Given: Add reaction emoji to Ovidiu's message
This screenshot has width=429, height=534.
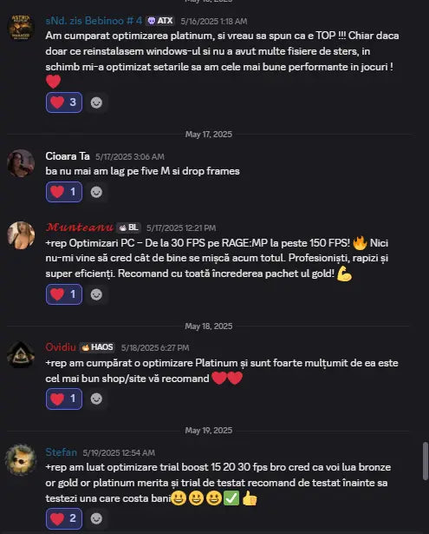Looking at the screenshot, I should (96, 399).
